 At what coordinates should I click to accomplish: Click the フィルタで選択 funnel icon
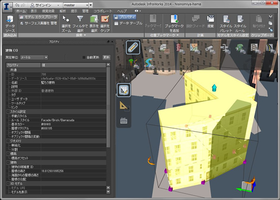(x=80, y=23)
